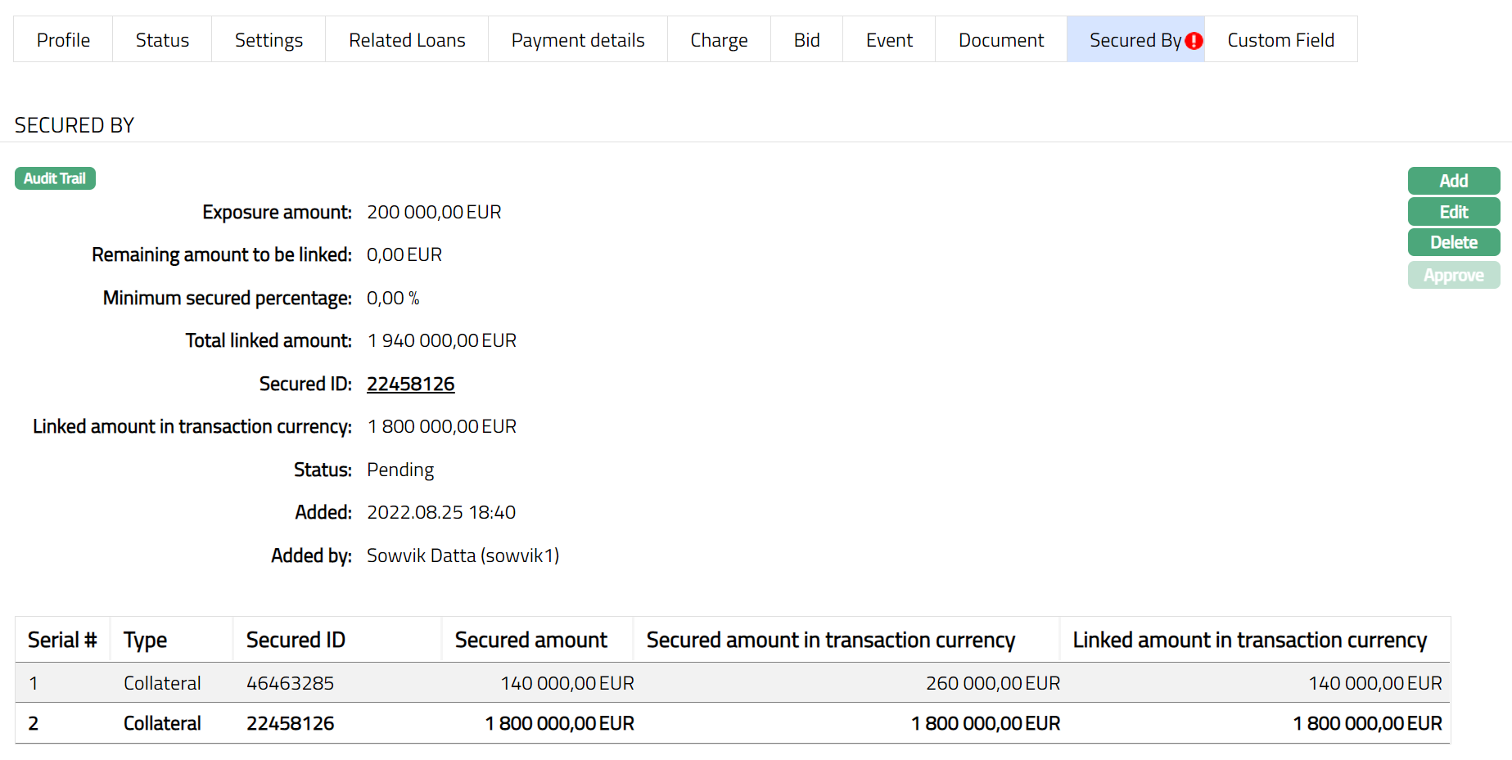The height and width of the screenshot is (760, 1512).
Task: Click the faded Approve button
Action: coord(1453,276)
